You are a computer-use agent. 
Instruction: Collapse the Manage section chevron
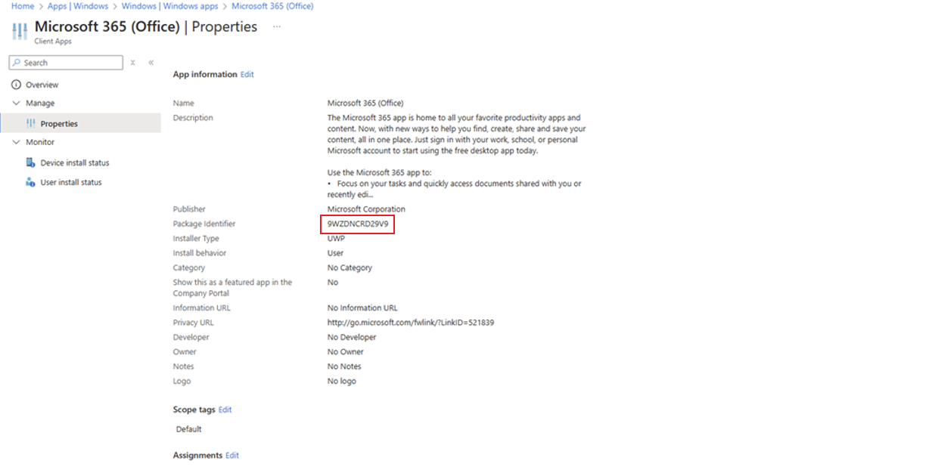[16, 104]
